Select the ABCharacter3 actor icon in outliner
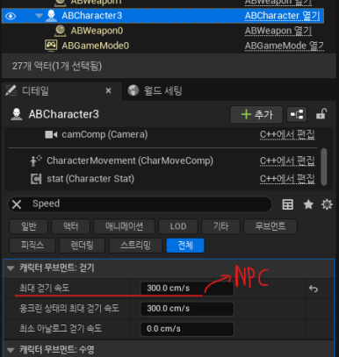The height and width of the screenshot is (357, 339). point(51,16)
